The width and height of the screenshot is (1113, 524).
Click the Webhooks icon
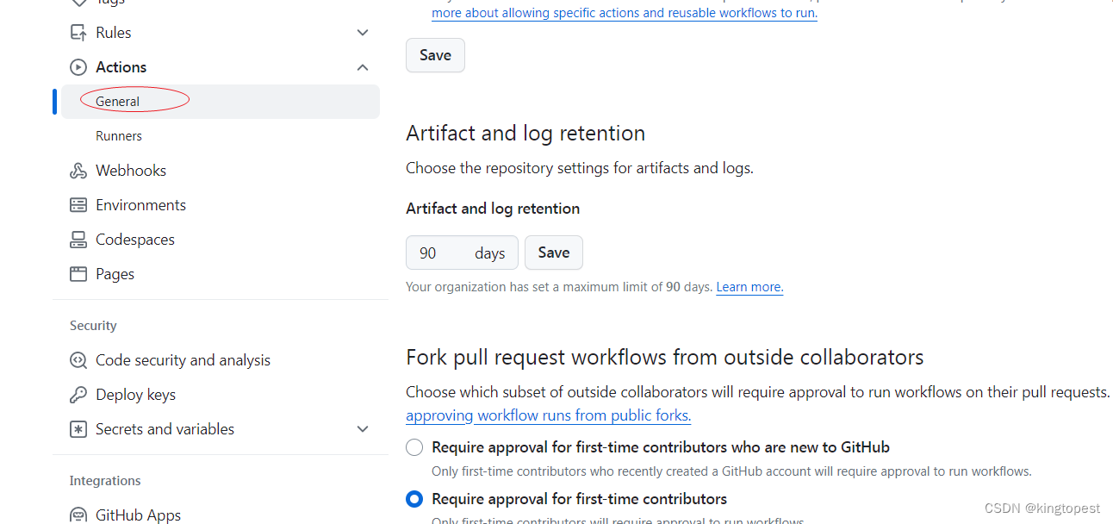tap(78, 171)
